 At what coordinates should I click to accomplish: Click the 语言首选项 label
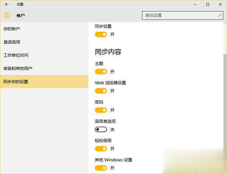click(x=105, y=121)
